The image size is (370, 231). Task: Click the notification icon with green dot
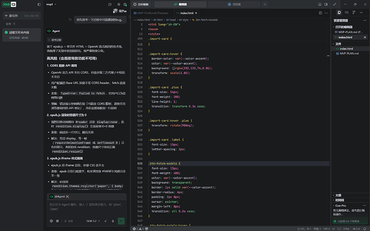(125, 4)
